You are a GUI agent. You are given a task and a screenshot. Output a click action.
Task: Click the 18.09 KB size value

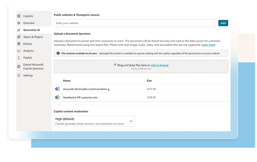pyautogui.click(x=151, y=97)
